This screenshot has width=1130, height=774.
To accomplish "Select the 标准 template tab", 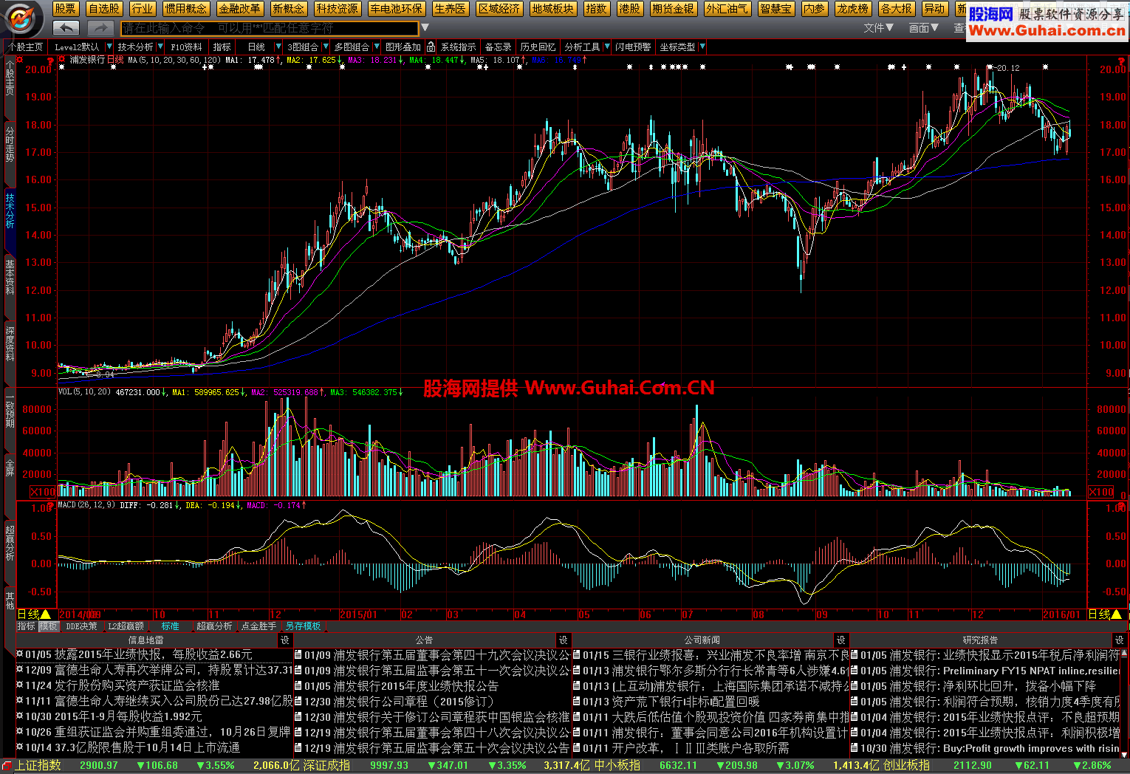I will [171, 626].
